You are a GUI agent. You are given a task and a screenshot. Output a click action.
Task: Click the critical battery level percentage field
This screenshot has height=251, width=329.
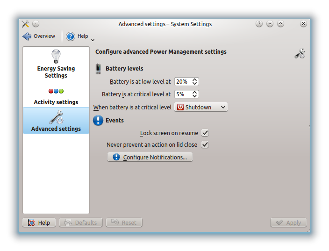pos(183,94)
